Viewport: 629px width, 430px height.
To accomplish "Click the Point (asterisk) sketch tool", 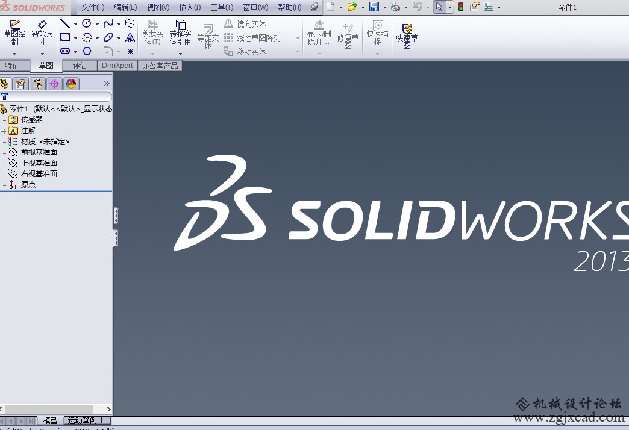I will [x=130, y=51].
